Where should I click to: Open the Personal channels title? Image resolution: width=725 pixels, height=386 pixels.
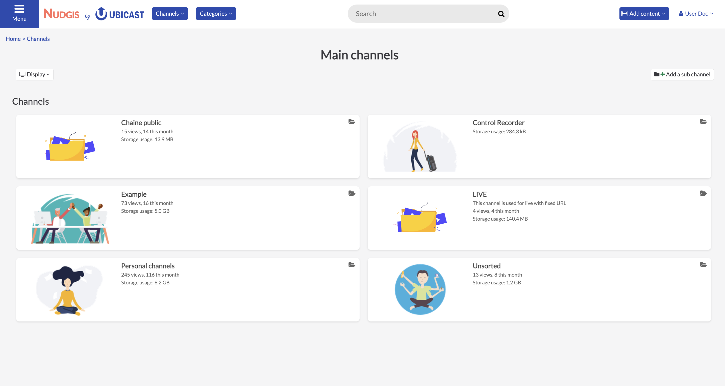click(x=148, y=266)
